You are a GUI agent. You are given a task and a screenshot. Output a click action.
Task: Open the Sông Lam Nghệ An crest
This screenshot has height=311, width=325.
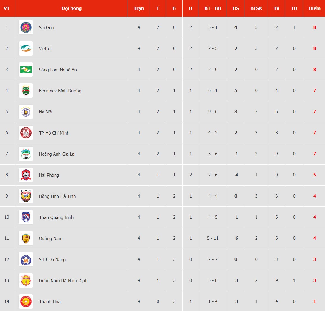[x=26, y=70]
